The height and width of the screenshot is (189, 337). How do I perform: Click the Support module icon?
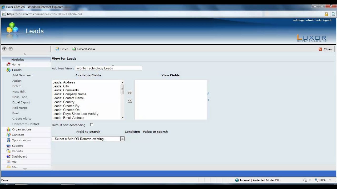tap(8, 146)
